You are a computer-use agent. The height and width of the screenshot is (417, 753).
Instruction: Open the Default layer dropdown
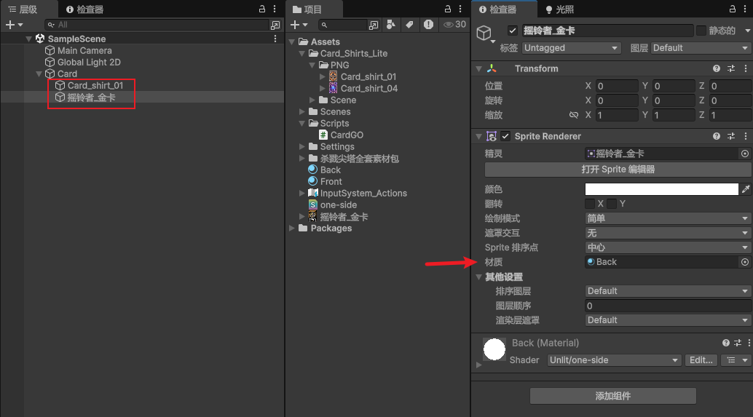tap(701, 48)
